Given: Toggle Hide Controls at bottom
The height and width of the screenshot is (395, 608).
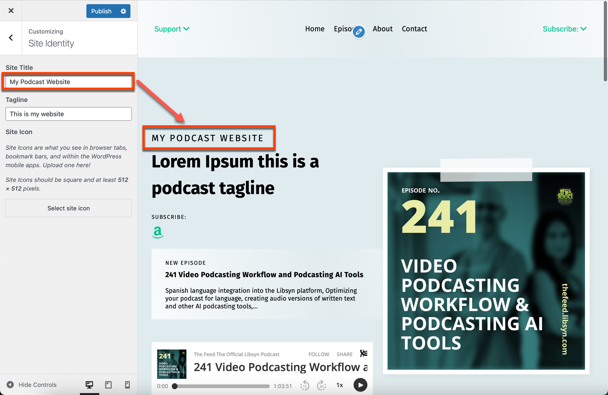Looking at the screenshot, I should (x=32, y=385).
